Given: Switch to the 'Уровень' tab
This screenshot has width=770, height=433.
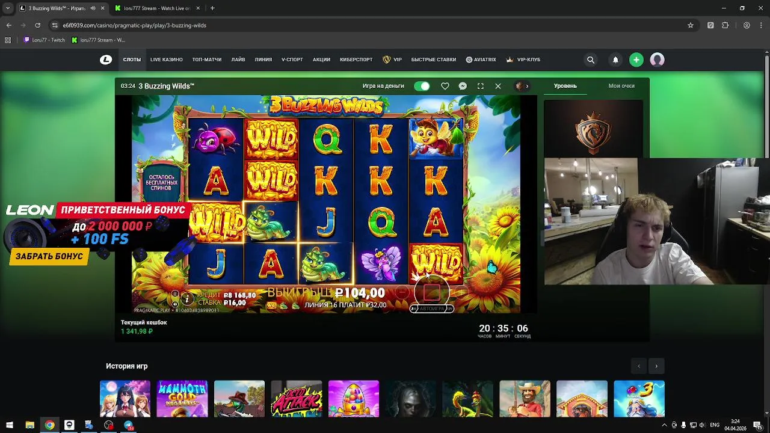Looking at the screenshot, I should [x=565, y=86].
